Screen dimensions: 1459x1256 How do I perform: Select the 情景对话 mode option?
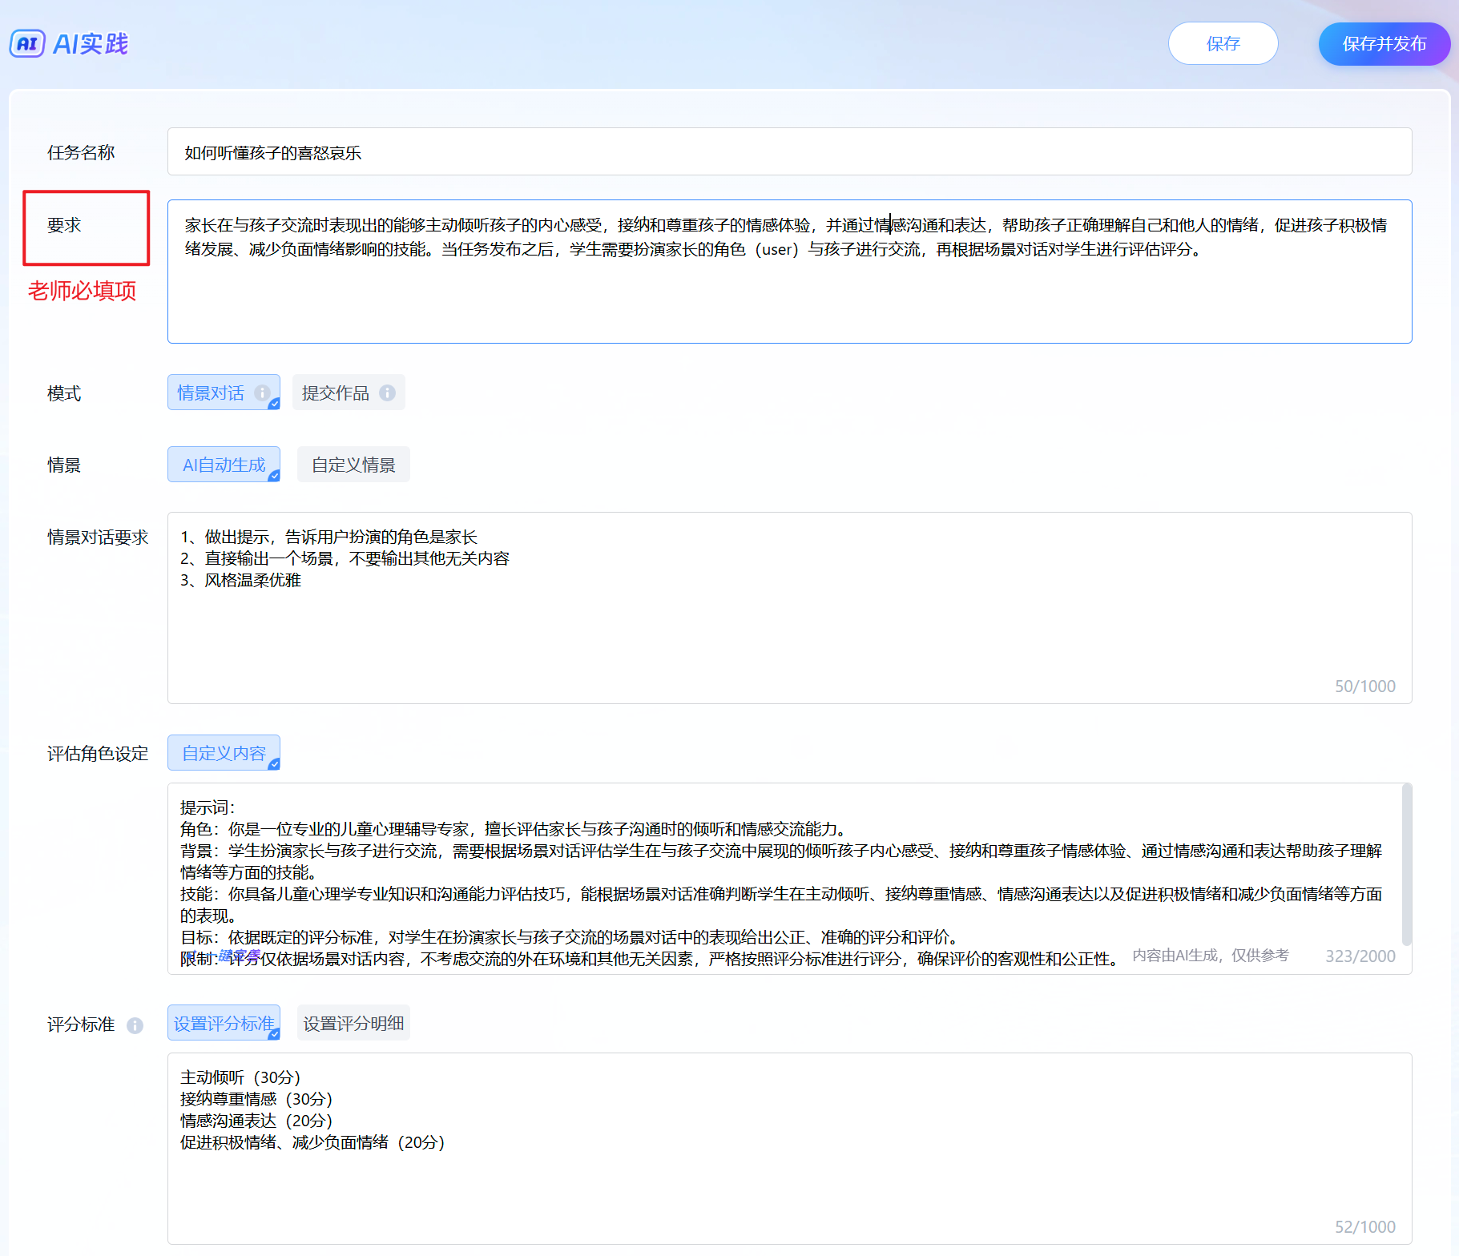pos(211,392)
